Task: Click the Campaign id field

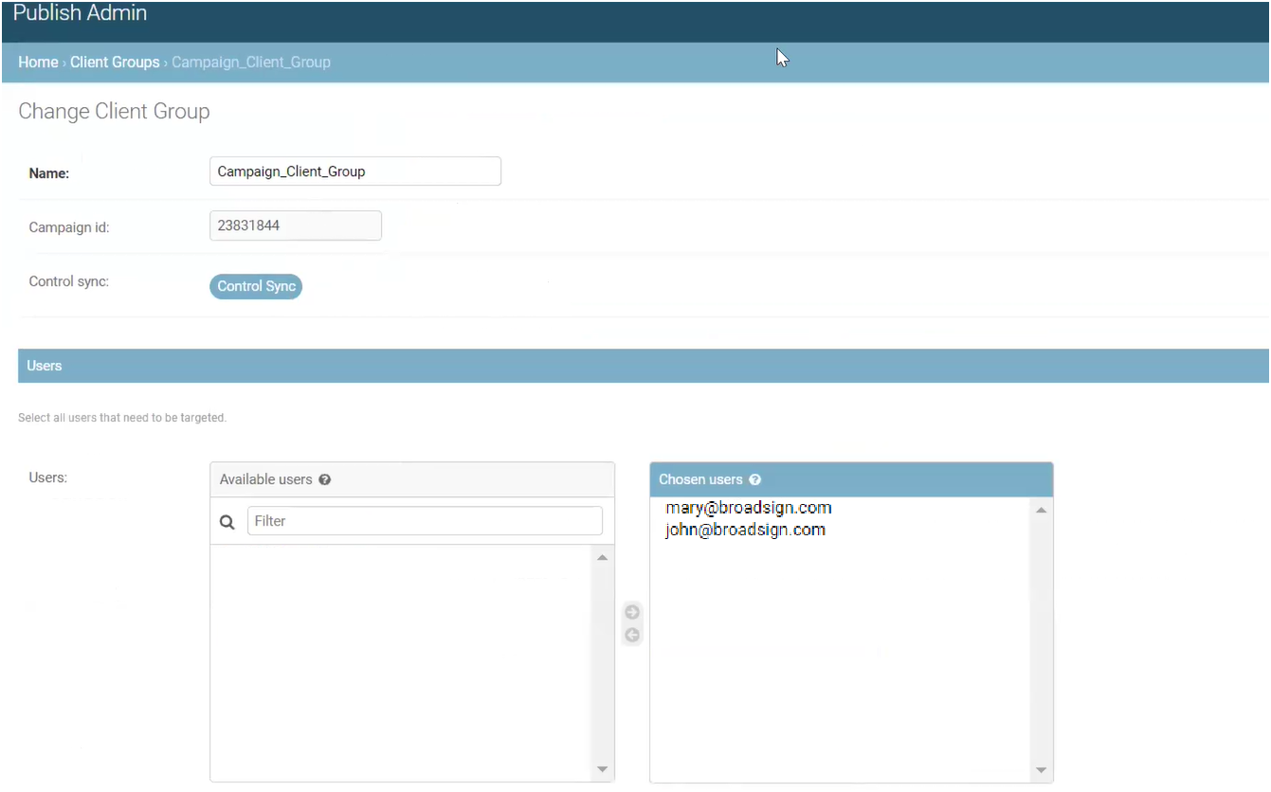Action: point(296,225)
